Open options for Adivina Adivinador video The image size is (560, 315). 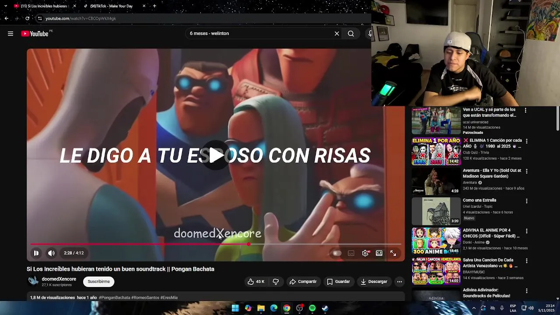click(x=526, y=291)
